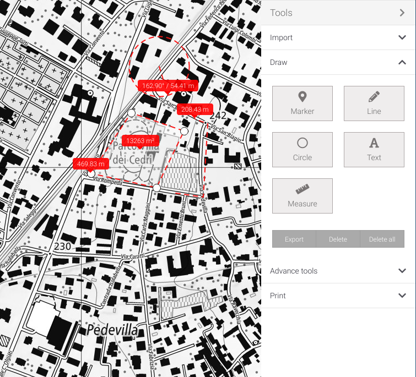
Task: Click the Pedevilla place name on map
Action: [111, 330]
